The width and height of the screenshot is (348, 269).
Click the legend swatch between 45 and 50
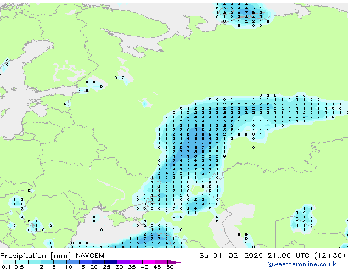pos(161,262)
